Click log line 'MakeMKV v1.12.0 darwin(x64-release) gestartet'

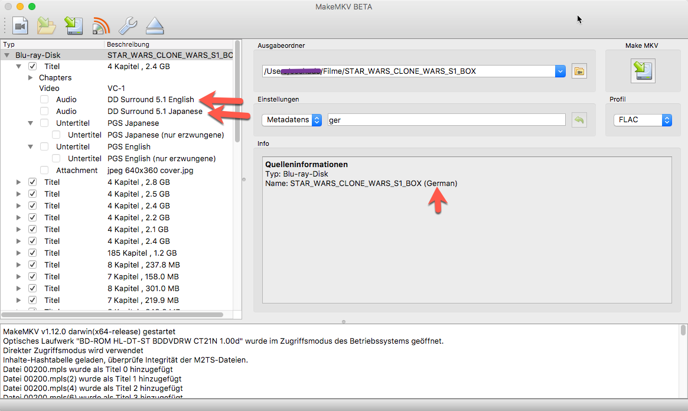pos(89,332)
